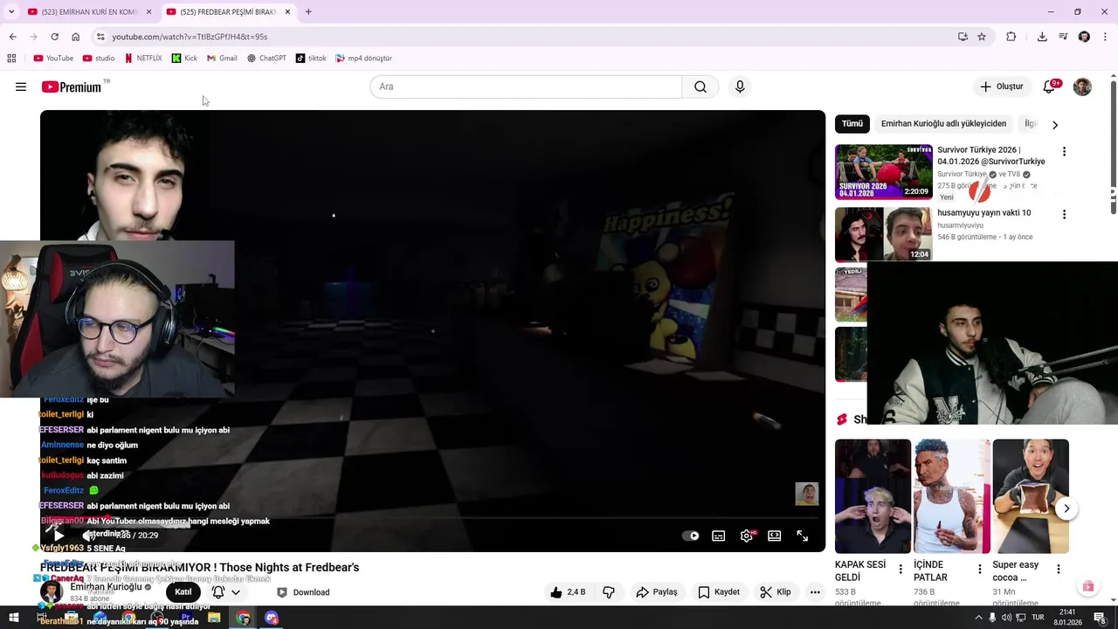Open options for the İÇİNDE PATLAR short

pyautogui.click(x=979, y=569)
